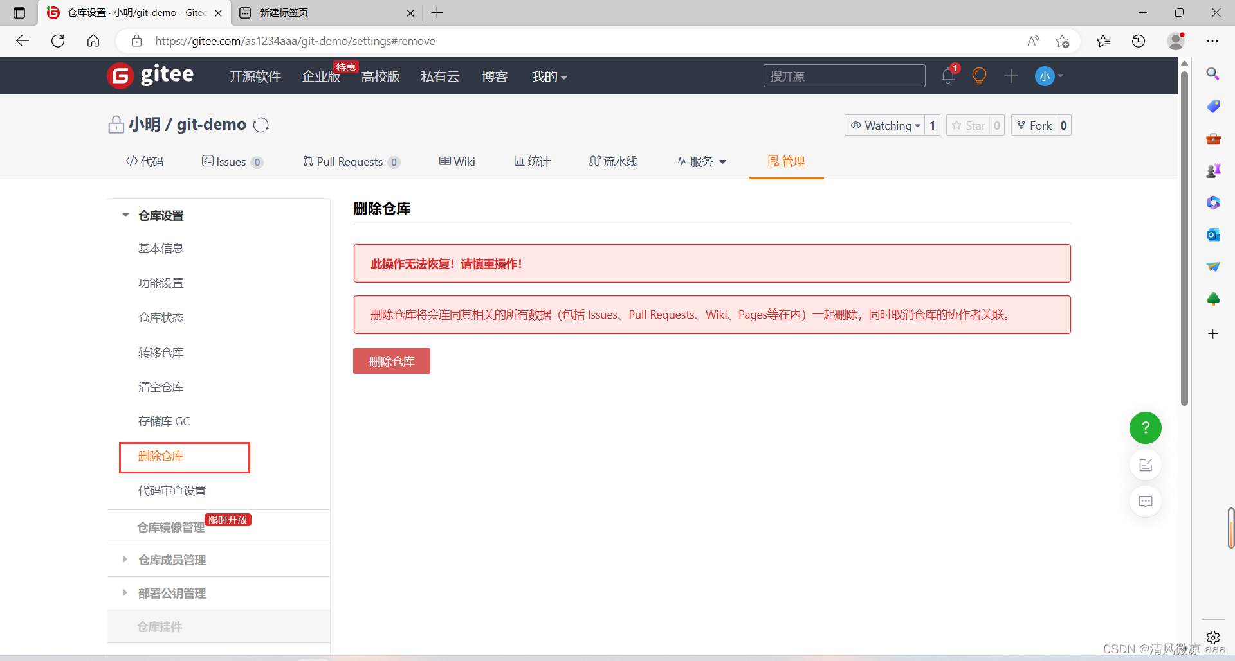
Task: Open the Issues tab
Action: coord(232,161)
